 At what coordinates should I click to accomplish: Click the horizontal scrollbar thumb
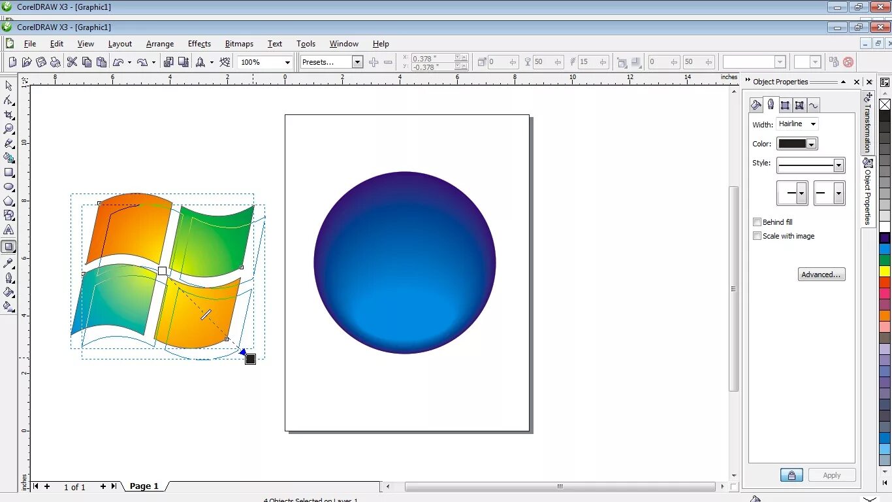click(x=560, y=486)
